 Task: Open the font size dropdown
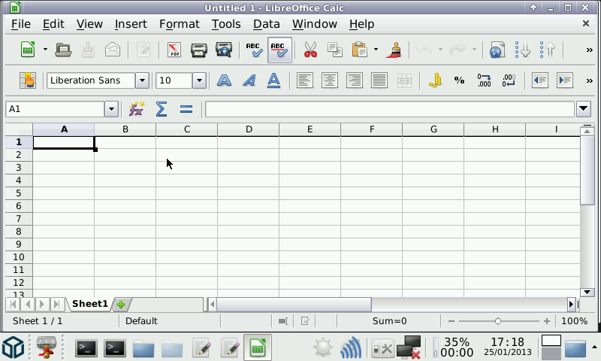point(199,80)
